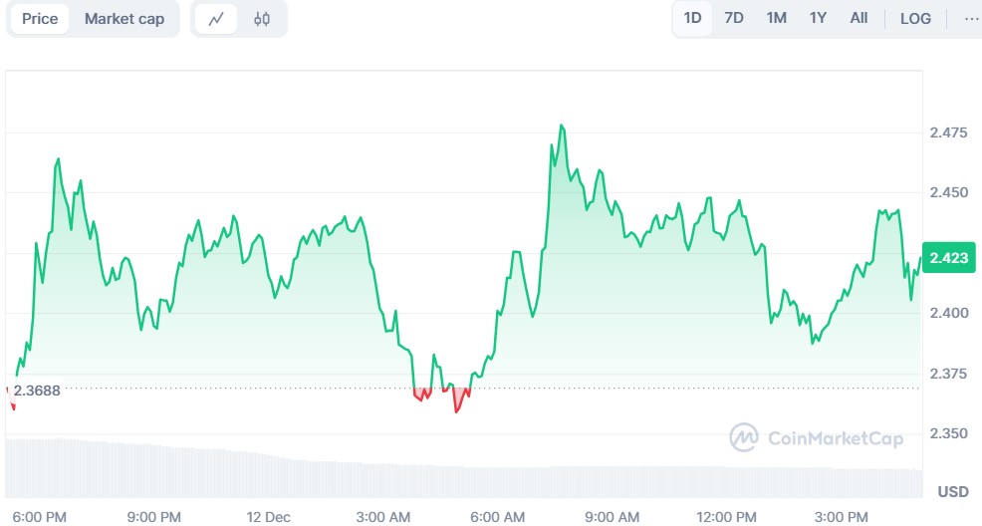Select the 7D time range
The image size is (982, 526).
pyautogui.click(x=734, y=18)
